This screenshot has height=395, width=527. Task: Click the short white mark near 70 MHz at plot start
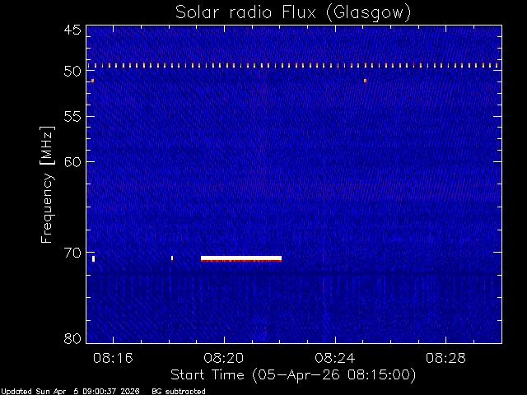tap(93, 258)
